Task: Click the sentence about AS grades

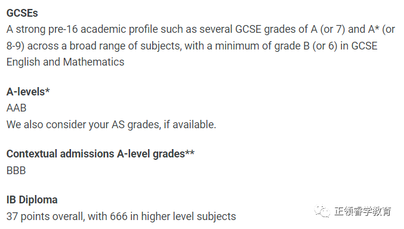Action: 112,125
